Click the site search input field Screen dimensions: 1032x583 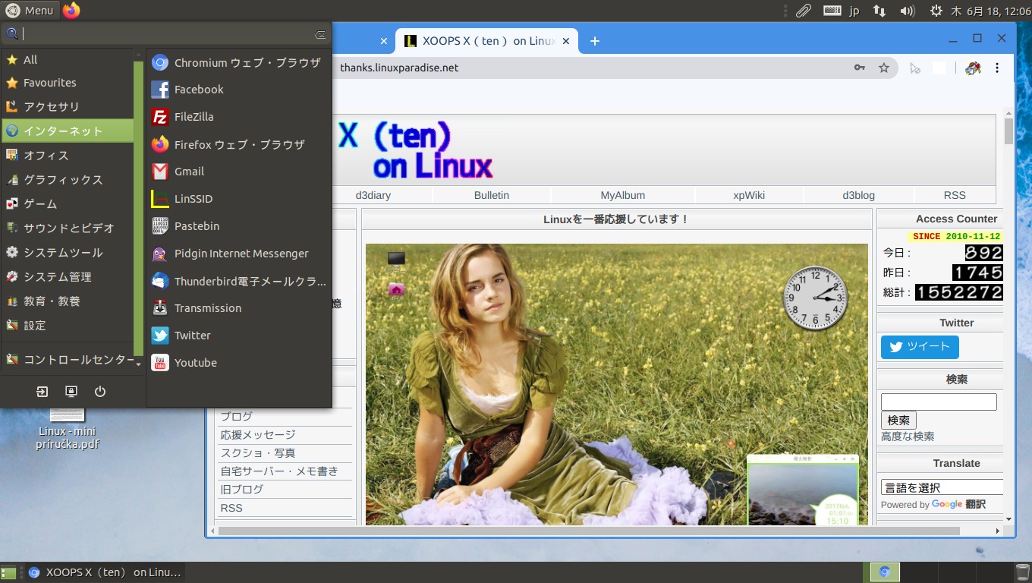pyautogui.click(x=939, y=402)
